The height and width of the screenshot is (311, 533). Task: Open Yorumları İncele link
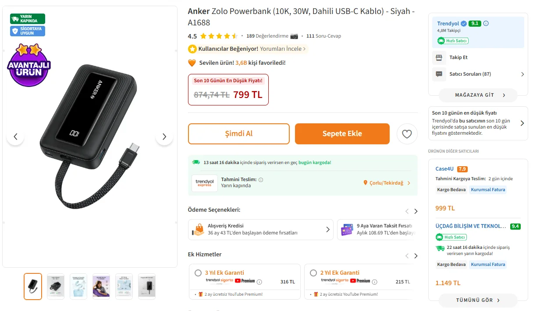point(283,49)
